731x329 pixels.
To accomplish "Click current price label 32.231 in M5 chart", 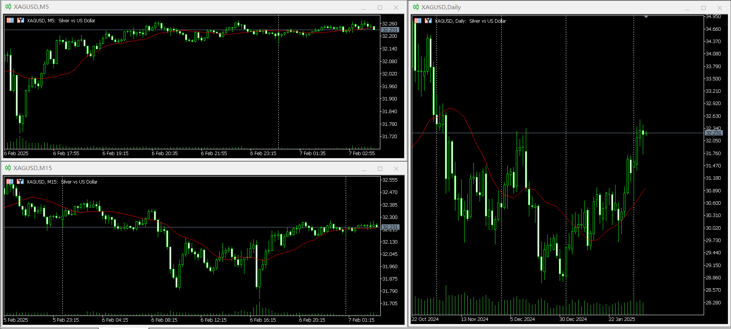I will point(390,30).
